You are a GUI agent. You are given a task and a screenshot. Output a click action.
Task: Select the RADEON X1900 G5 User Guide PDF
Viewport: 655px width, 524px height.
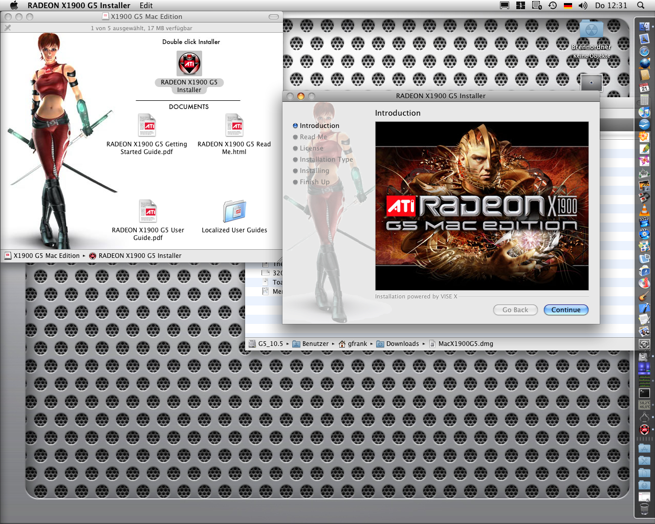pos(148,212)
